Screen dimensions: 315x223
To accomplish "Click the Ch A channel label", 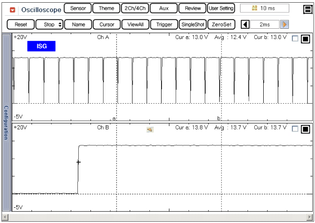I will (103, 37).
